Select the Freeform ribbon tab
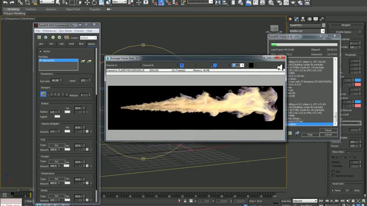This screenshot has height=206, width=367. [x=31, y=9]
